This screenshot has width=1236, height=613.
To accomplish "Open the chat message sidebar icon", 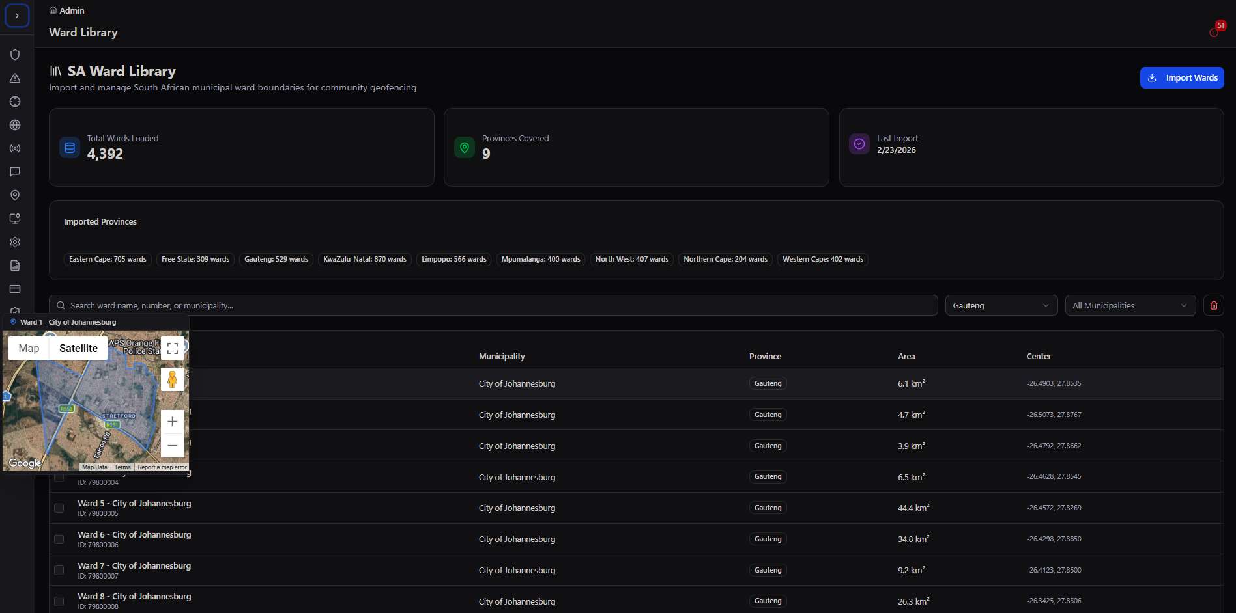I will click(15, 172).
